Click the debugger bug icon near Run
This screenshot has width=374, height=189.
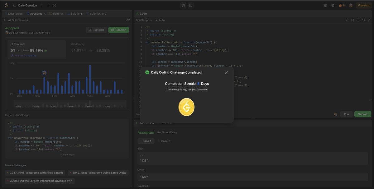point(335,114)
